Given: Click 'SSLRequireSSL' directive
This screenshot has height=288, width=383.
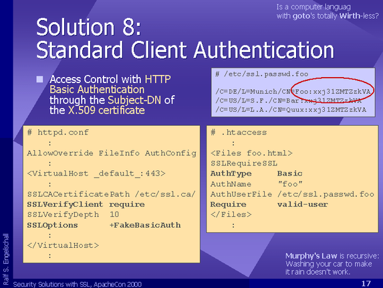Looking at the screenshot, I should pyautogui.click(x=244, y=163).
